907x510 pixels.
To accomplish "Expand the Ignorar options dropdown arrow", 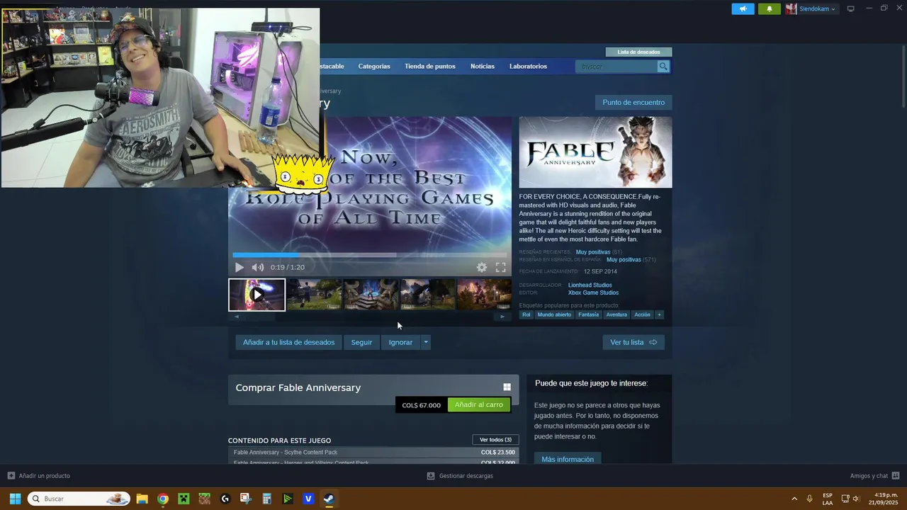I will point(425,342).
